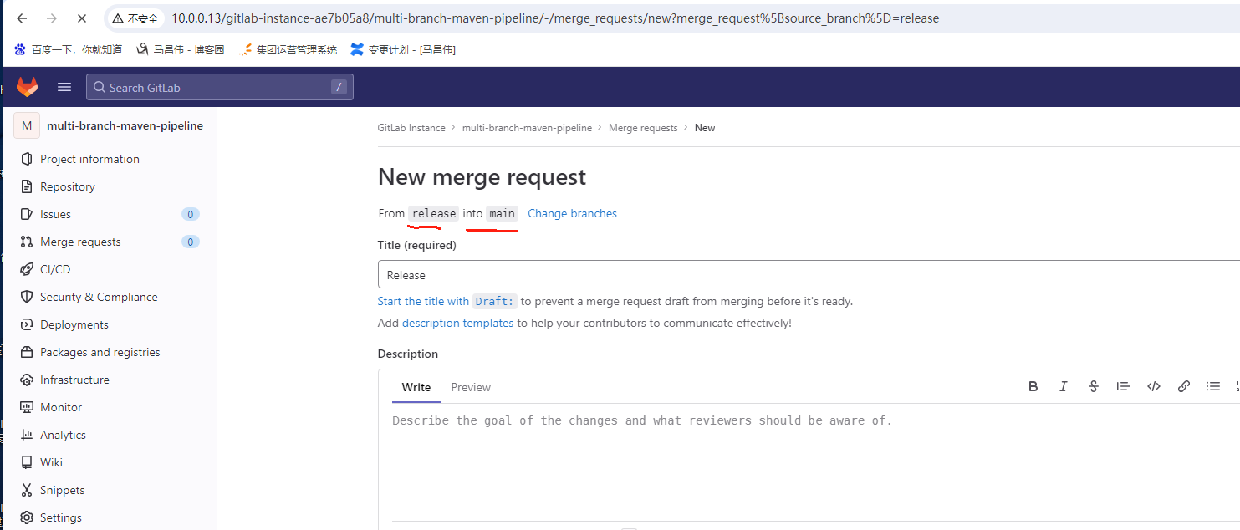The image size is (1240, 530).
Task: Click the GitLab fox logo
Action: [28, 87]
